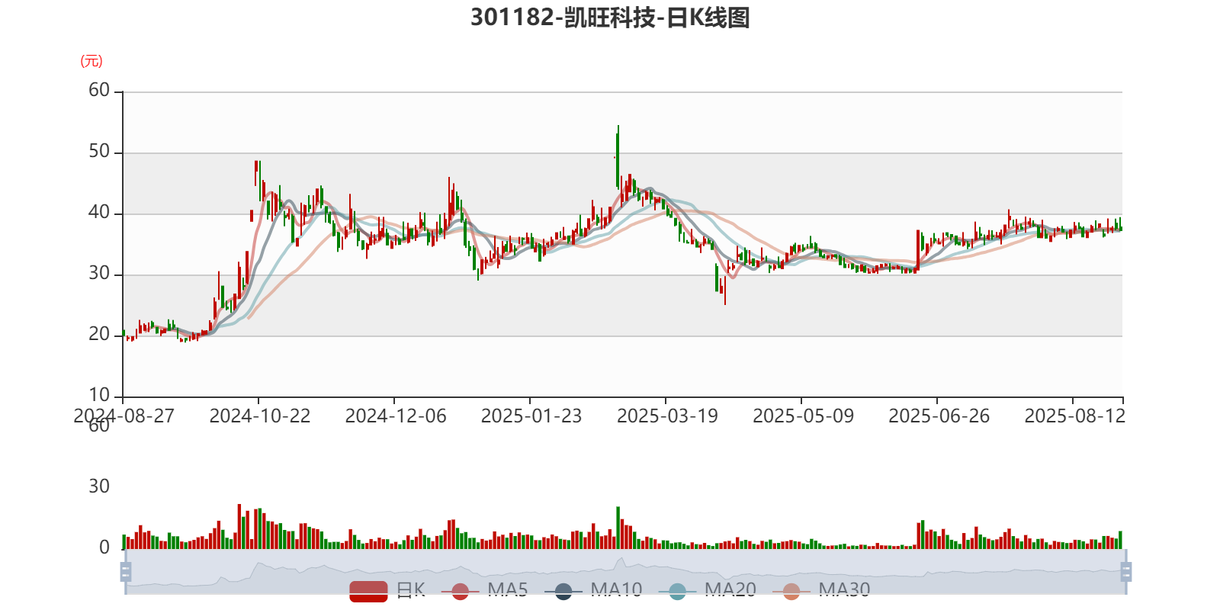Click the 2025-05-09 date axis label
This screenshot has width=1220, height=610.
point(803,416)
